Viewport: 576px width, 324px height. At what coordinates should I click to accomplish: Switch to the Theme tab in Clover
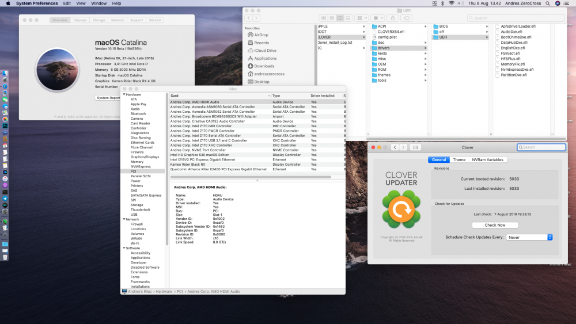[459, 159]
